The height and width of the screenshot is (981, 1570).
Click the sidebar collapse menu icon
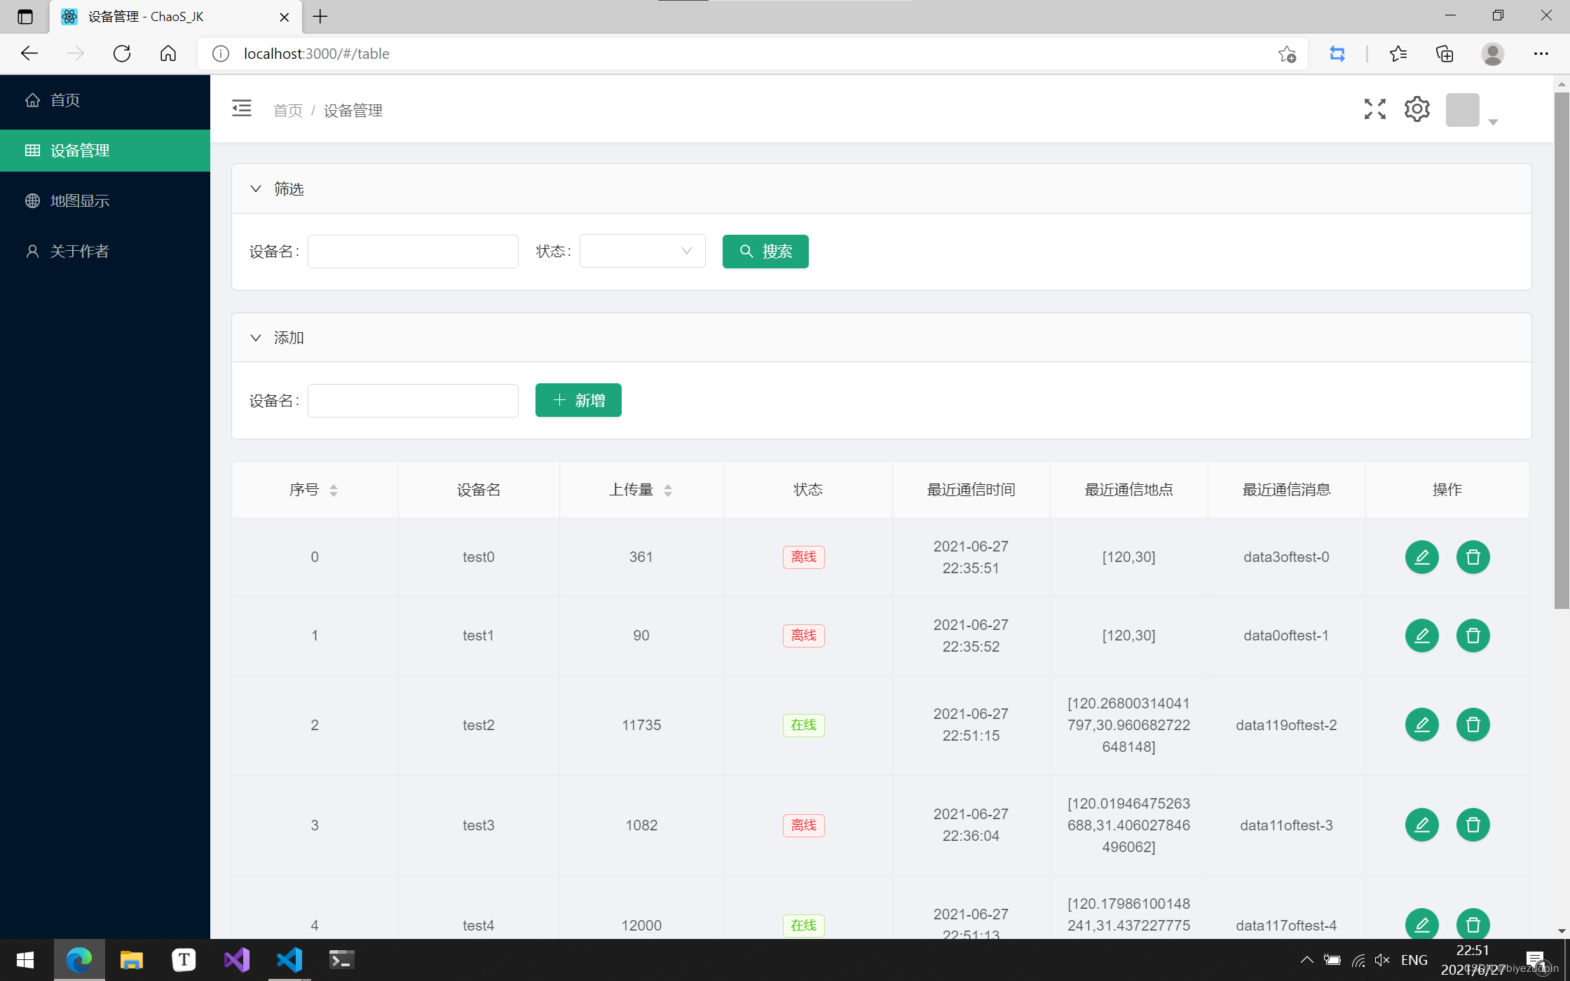click(x=241, y=109)
